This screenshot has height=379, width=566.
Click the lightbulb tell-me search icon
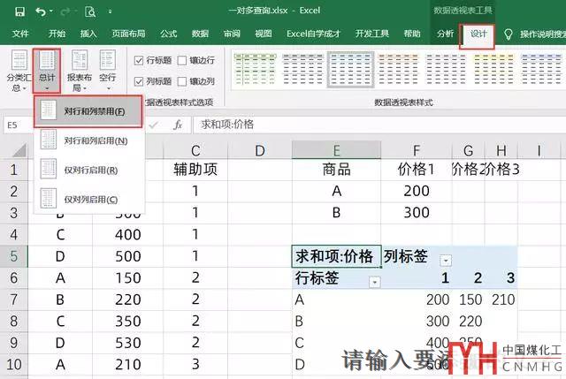click(x=508, y=34)
